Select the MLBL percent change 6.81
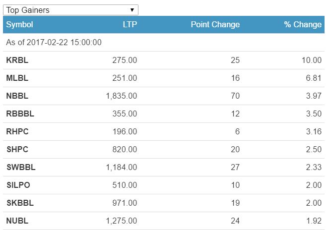This screenshot has height=230, width=329. pos(313,78)
